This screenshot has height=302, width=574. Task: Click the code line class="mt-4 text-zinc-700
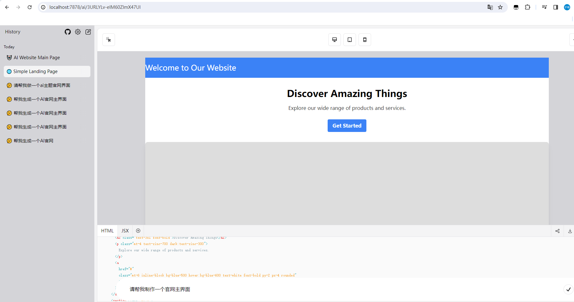[x=161, y=244]
